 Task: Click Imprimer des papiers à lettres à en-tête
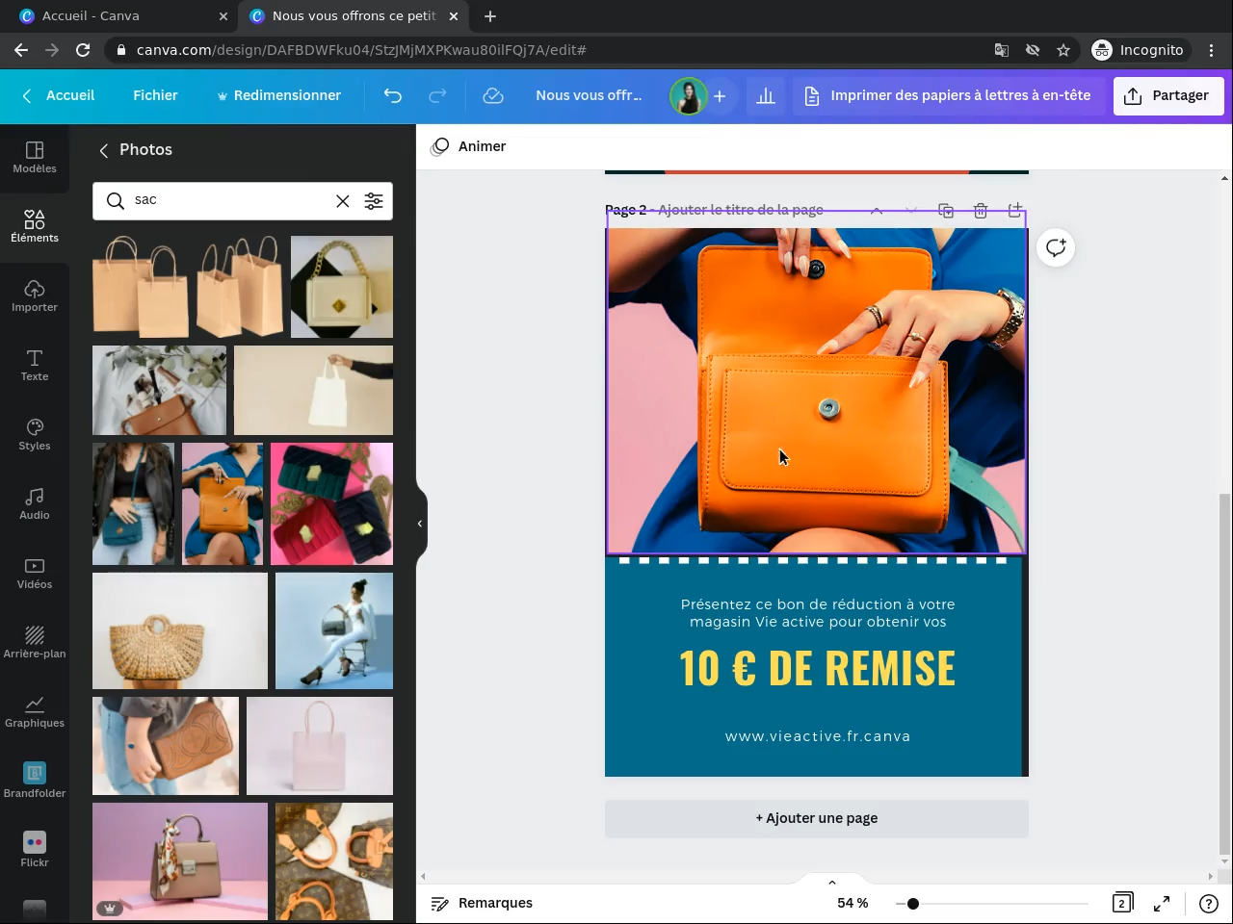pos(948,95)
